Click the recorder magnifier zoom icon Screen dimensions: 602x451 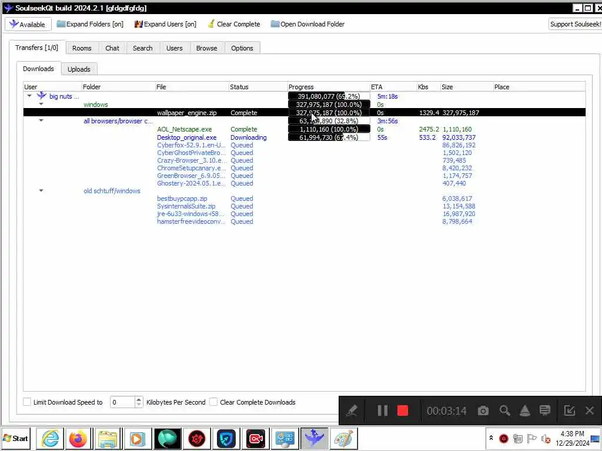[504, 410]
